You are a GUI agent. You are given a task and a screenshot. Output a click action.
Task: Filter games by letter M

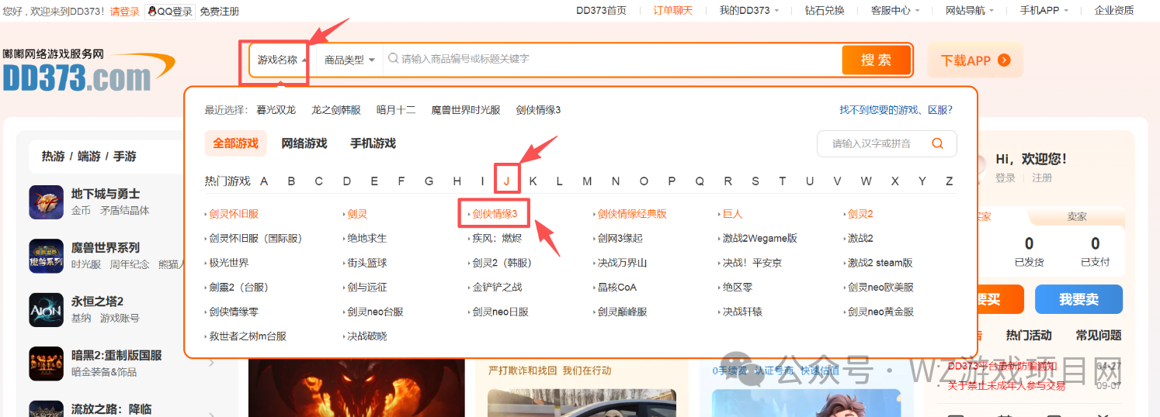coord(587,181)
